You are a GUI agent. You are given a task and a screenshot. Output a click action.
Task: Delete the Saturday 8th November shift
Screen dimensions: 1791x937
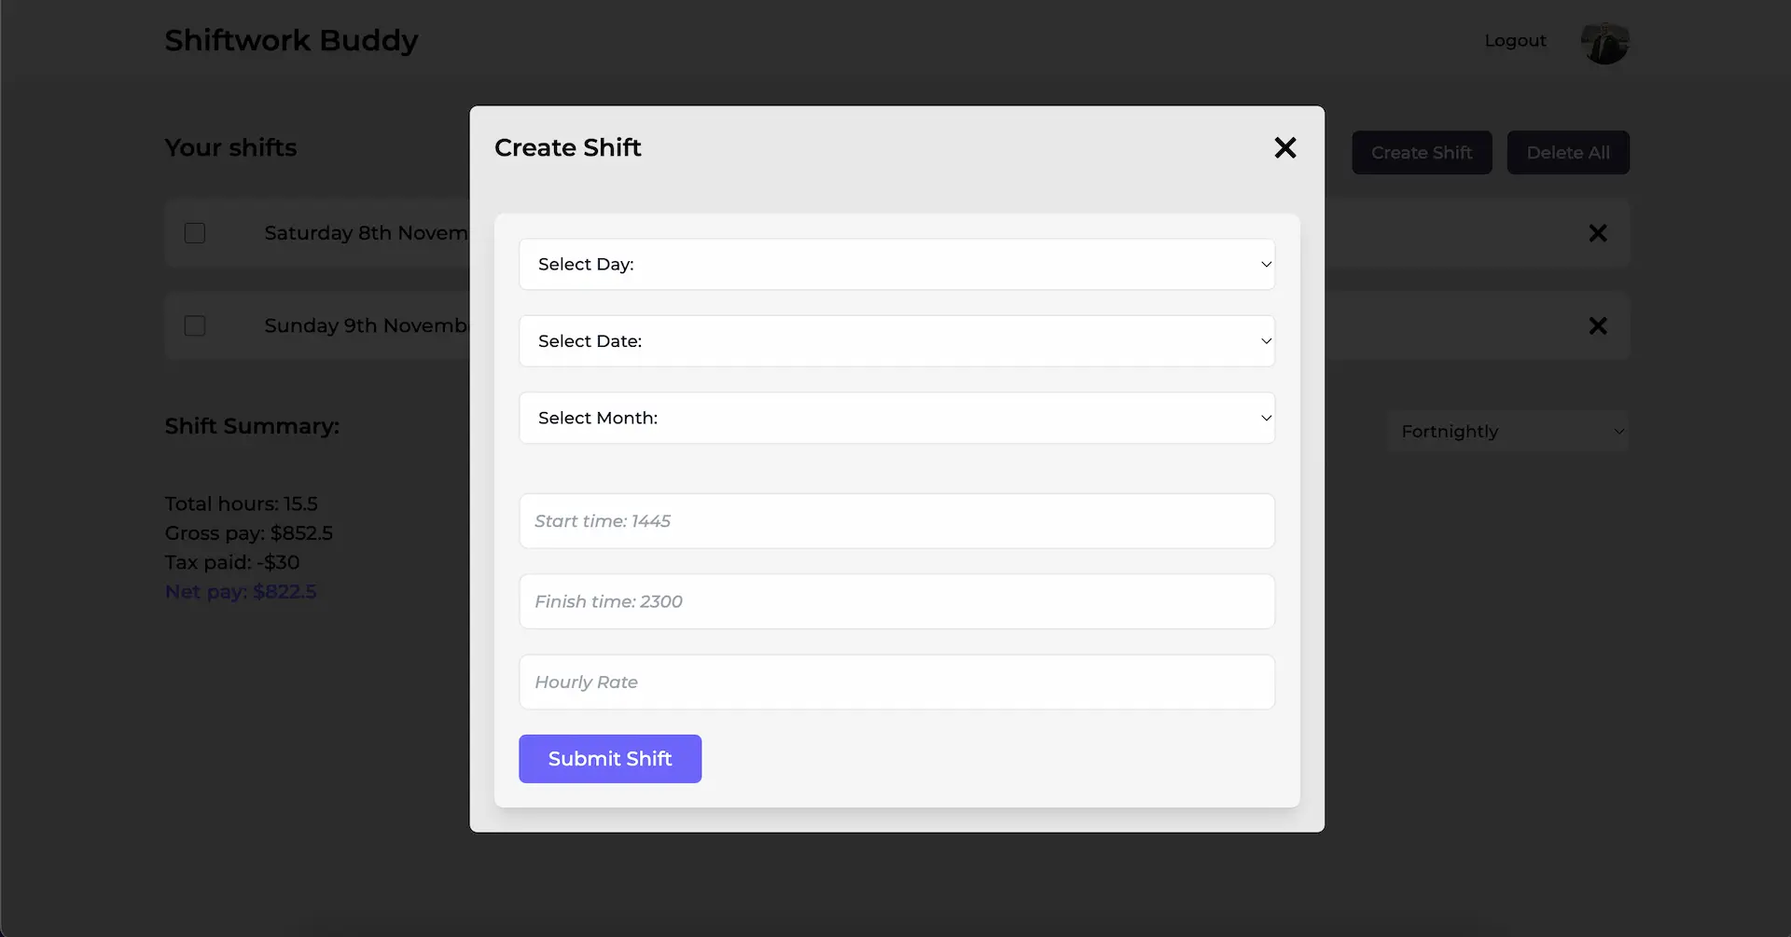click(1597, 233)
